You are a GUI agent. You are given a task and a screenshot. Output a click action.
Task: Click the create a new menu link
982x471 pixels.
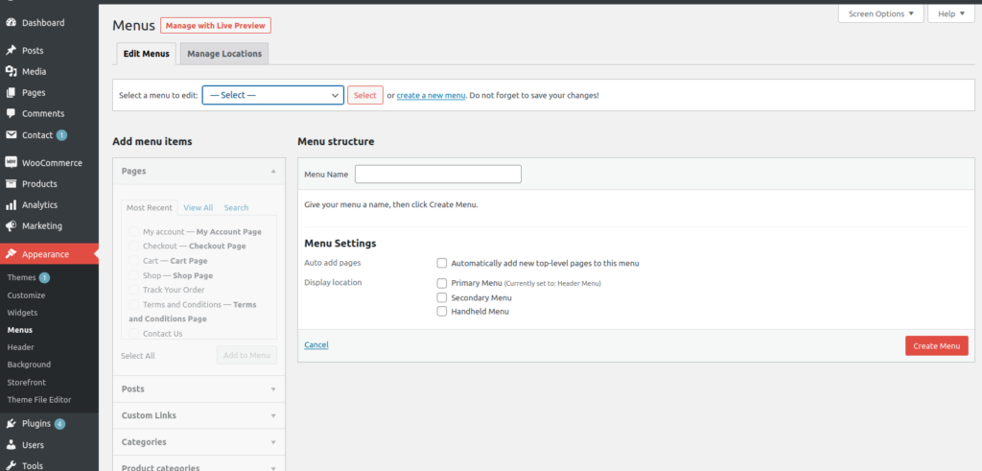pos(431,95)
